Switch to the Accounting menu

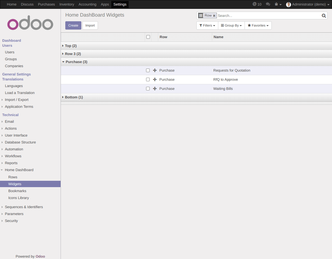pos(87,4)
